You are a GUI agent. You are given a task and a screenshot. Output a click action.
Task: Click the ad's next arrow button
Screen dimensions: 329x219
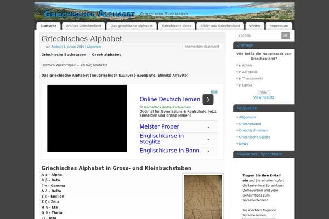coord(208,100)
